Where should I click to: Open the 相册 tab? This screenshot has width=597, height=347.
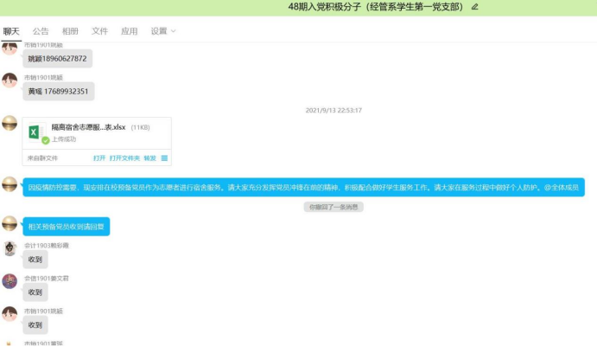click(70, 31)
